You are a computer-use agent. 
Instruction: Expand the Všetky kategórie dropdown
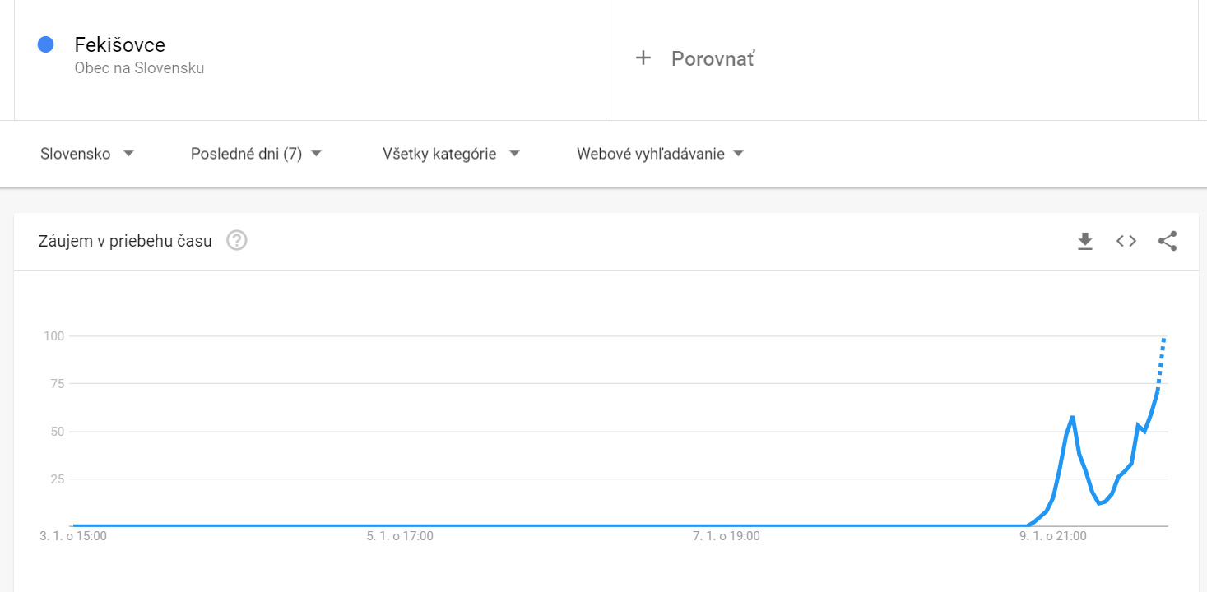pyautogui.click(x=451, y=154)
